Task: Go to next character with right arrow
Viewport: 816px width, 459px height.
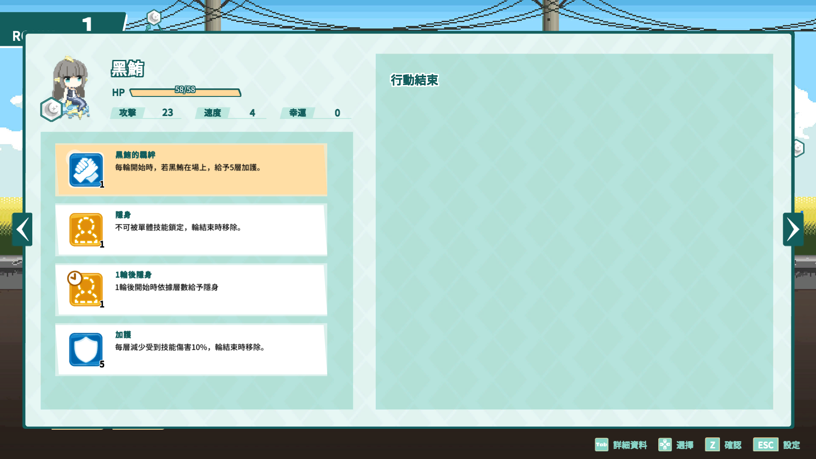Action: pyautogui.click(x=793, y=229)
